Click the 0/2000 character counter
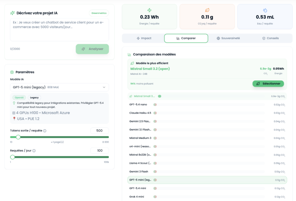This screenshot has height=201, width=296. pyautogui.click(x=15, y=49)
